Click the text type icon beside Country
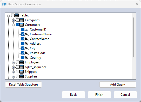 [x=26, y=58]
